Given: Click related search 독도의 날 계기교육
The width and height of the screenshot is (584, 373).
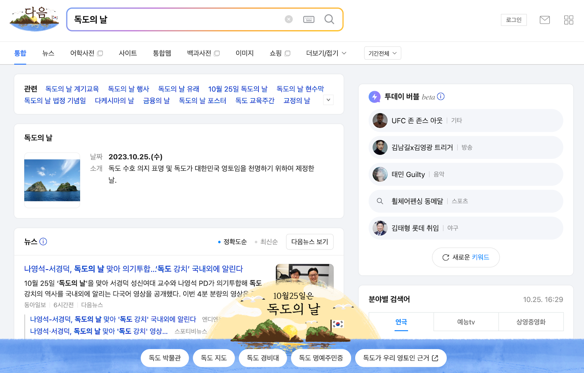Looking at the screenshot, I should tap(72, 89).
